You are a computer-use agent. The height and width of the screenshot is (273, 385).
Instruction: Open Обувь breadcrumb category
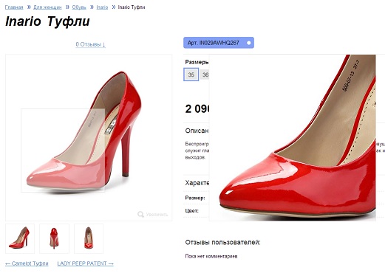pos(79,7)
